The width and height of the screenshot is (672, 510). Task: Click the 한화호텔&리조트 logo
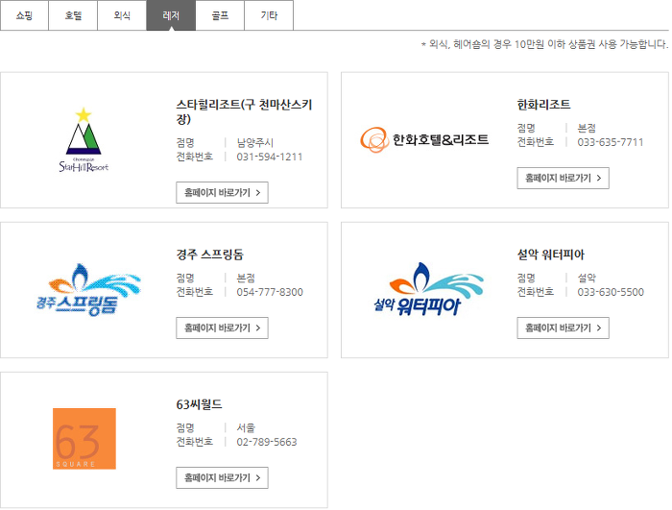click(x=424, y=140)
